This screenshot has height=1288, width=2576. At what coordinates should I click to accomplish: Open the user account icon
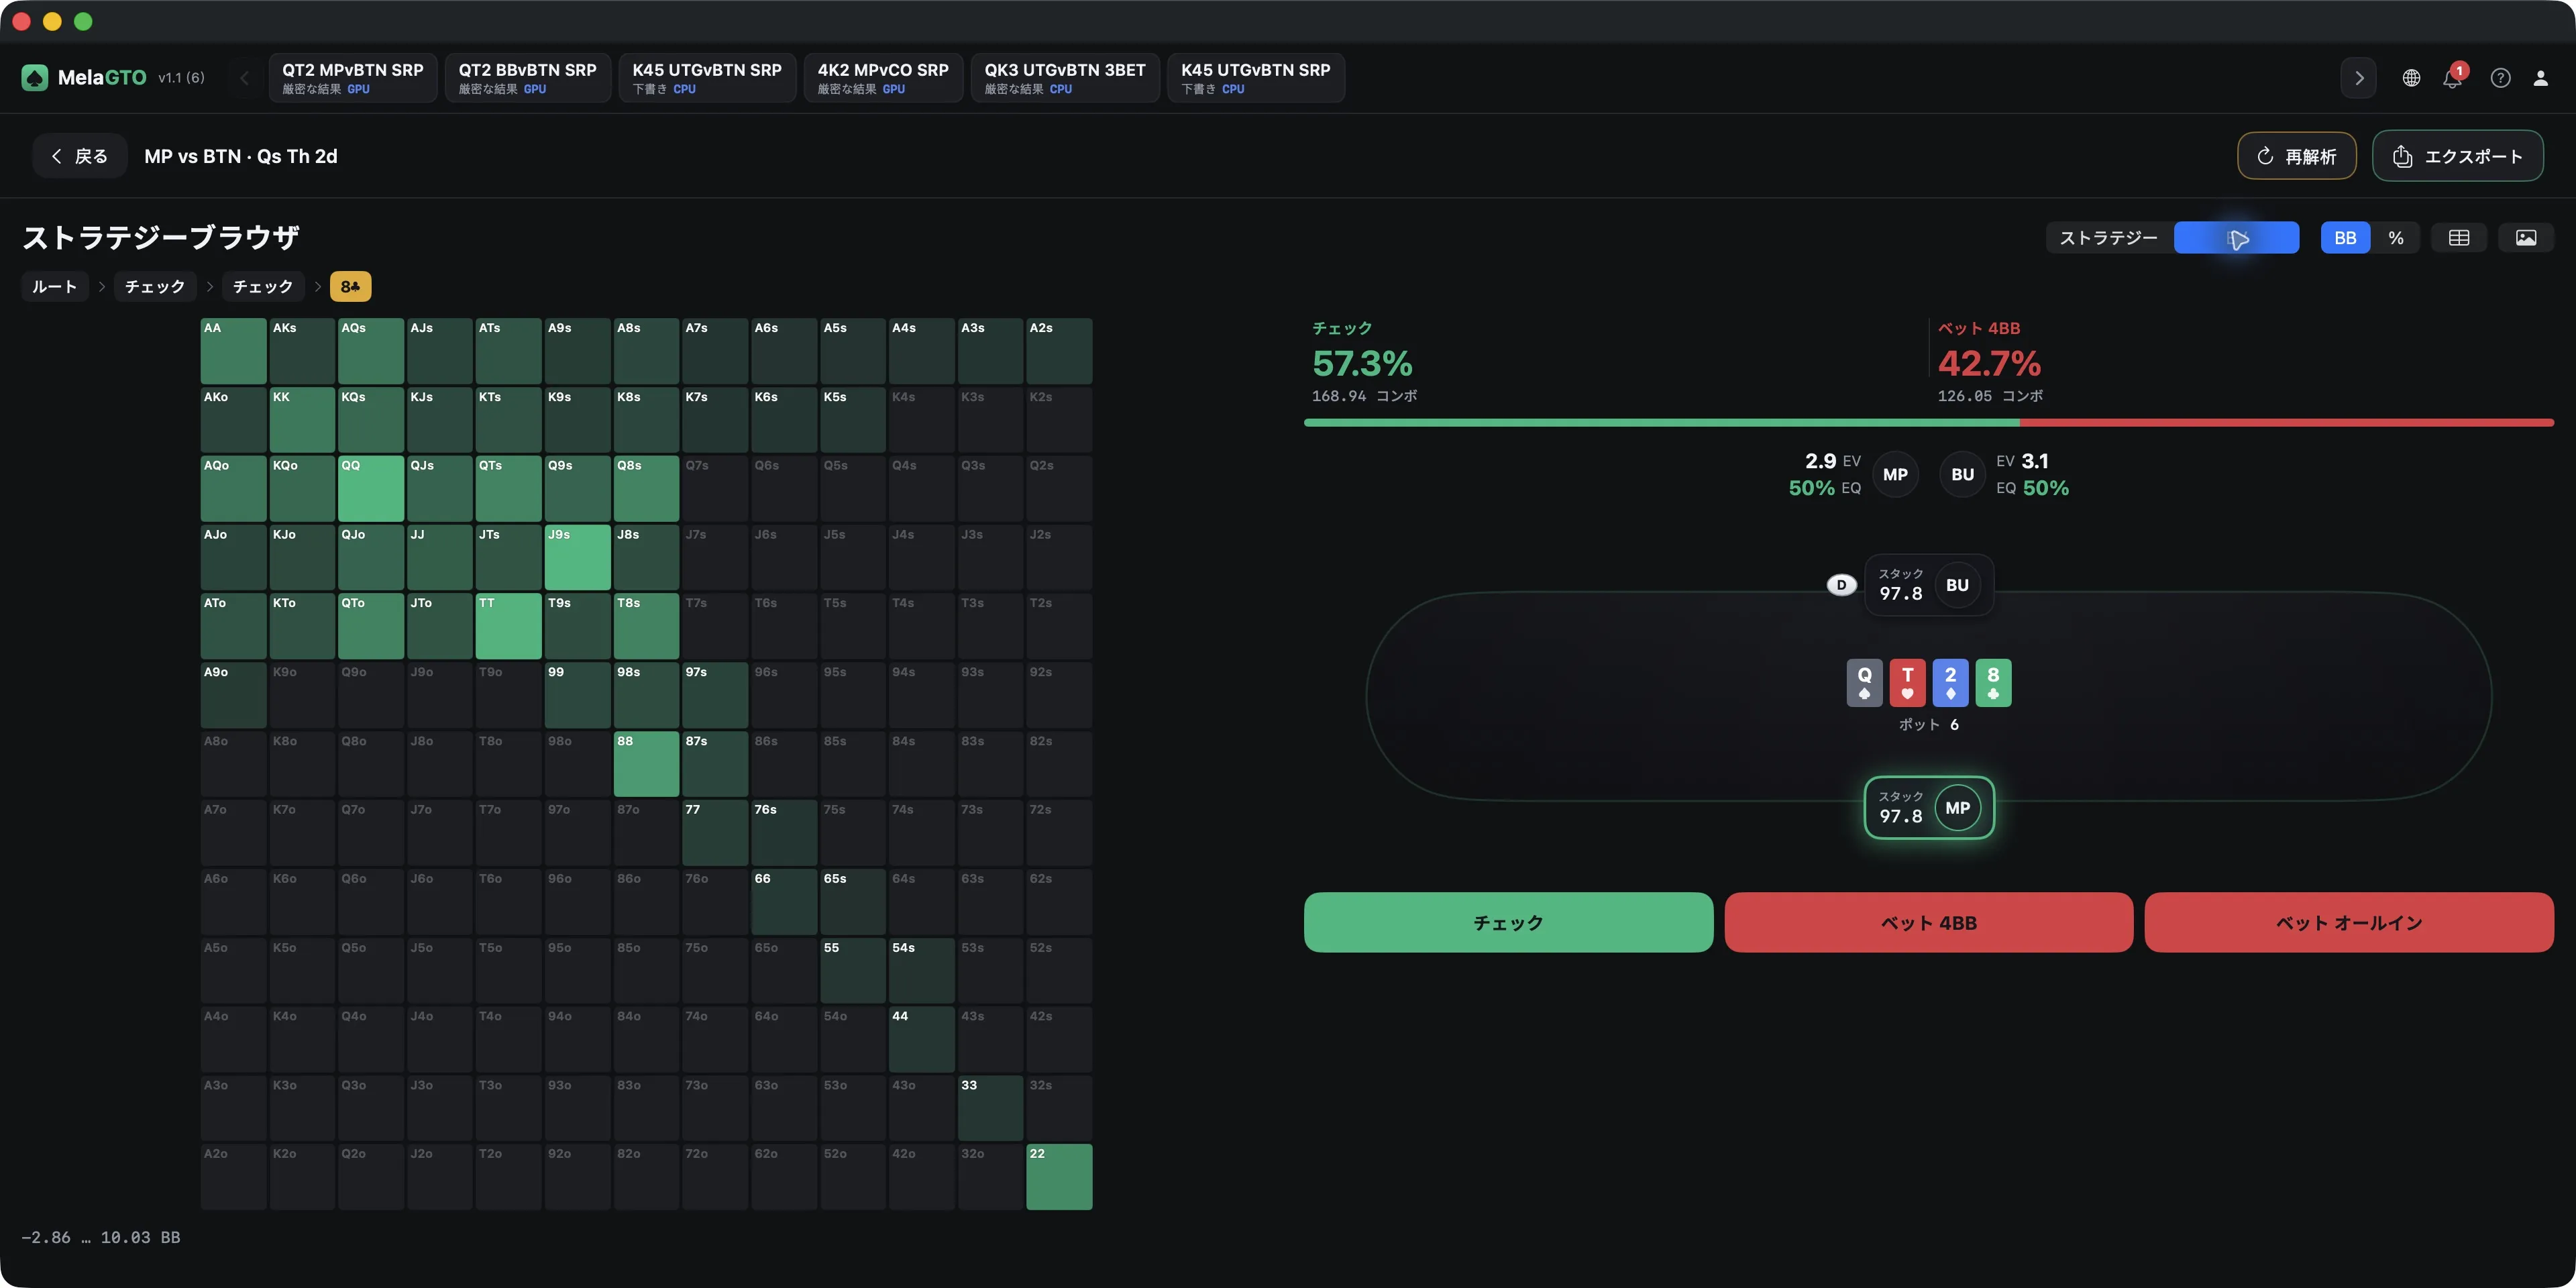tap(2540, 78)
